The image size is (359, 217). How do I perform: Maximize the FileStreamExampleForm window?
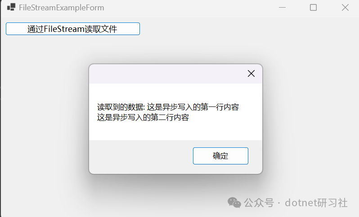point(313,8)
